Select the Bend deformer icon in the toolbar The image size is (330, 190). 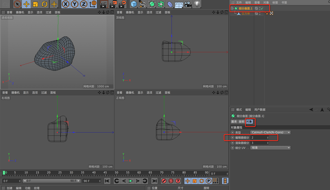[170, 4]
